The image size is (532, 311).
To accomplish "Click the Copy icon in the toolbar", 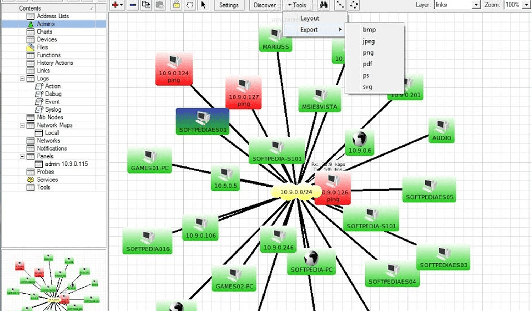I will point(146,5).
